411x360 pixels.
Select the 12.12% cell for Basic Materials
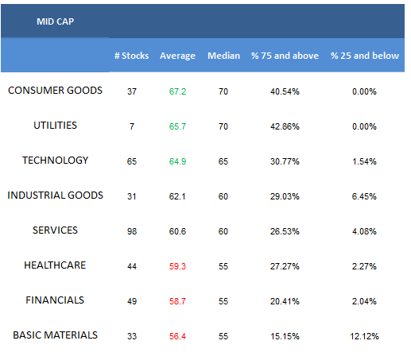pyautogui.click(x=364, y=336)
